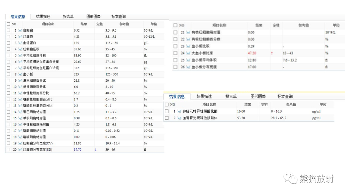Open the trend chart icon for 淋巴细胞绝对值
The width and height of the screenshot is (345, 194).
(20, 112)
